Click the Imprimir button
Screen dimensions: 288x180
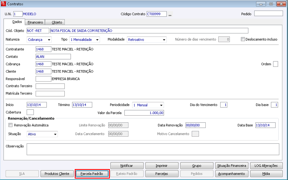pos(162,165)
